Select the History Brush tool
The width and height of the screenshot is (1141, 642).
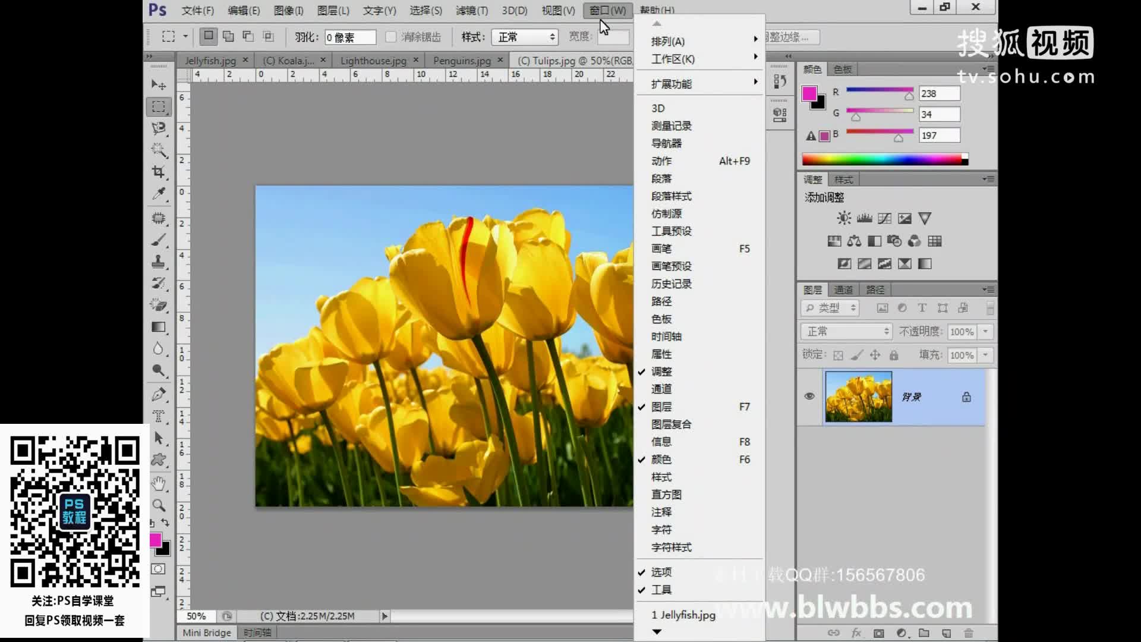pos(158,283)
